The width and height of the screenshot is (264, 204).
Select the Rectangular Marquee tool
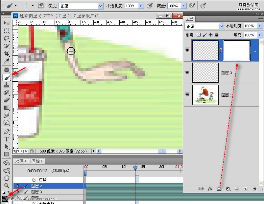[6, 31]
